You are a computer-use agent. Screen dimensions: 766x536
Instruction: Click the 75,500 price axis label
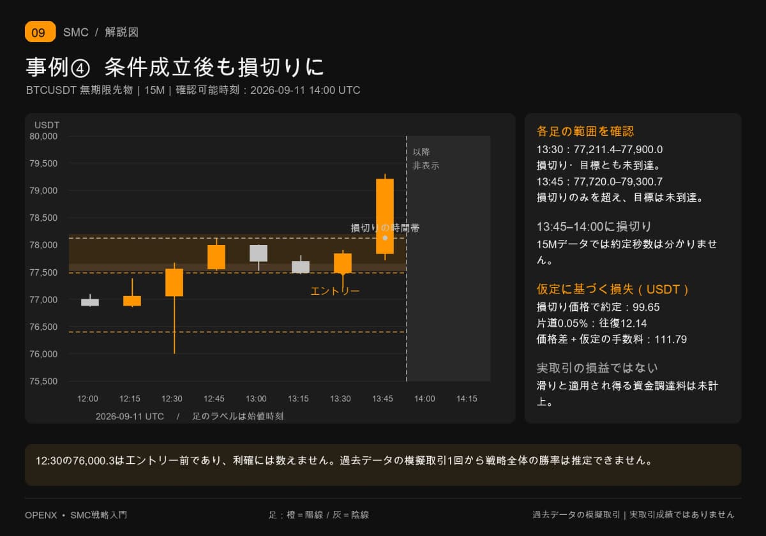click(x=44, y=382)
